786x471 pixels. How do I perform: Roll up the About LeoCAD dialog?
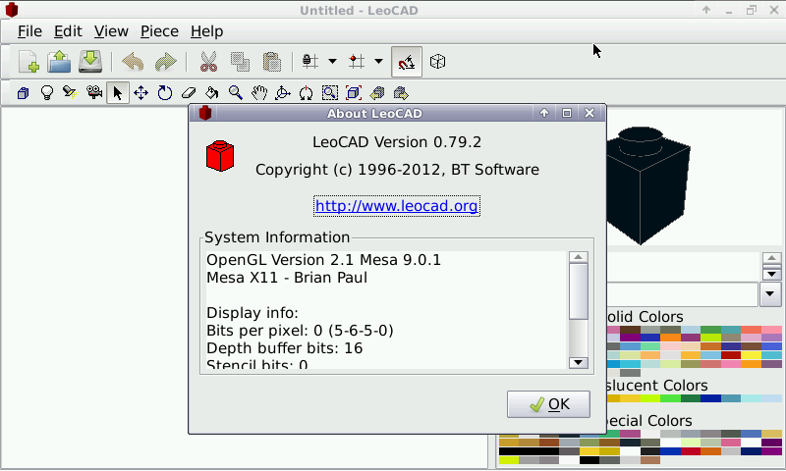(x=544, y=114)
